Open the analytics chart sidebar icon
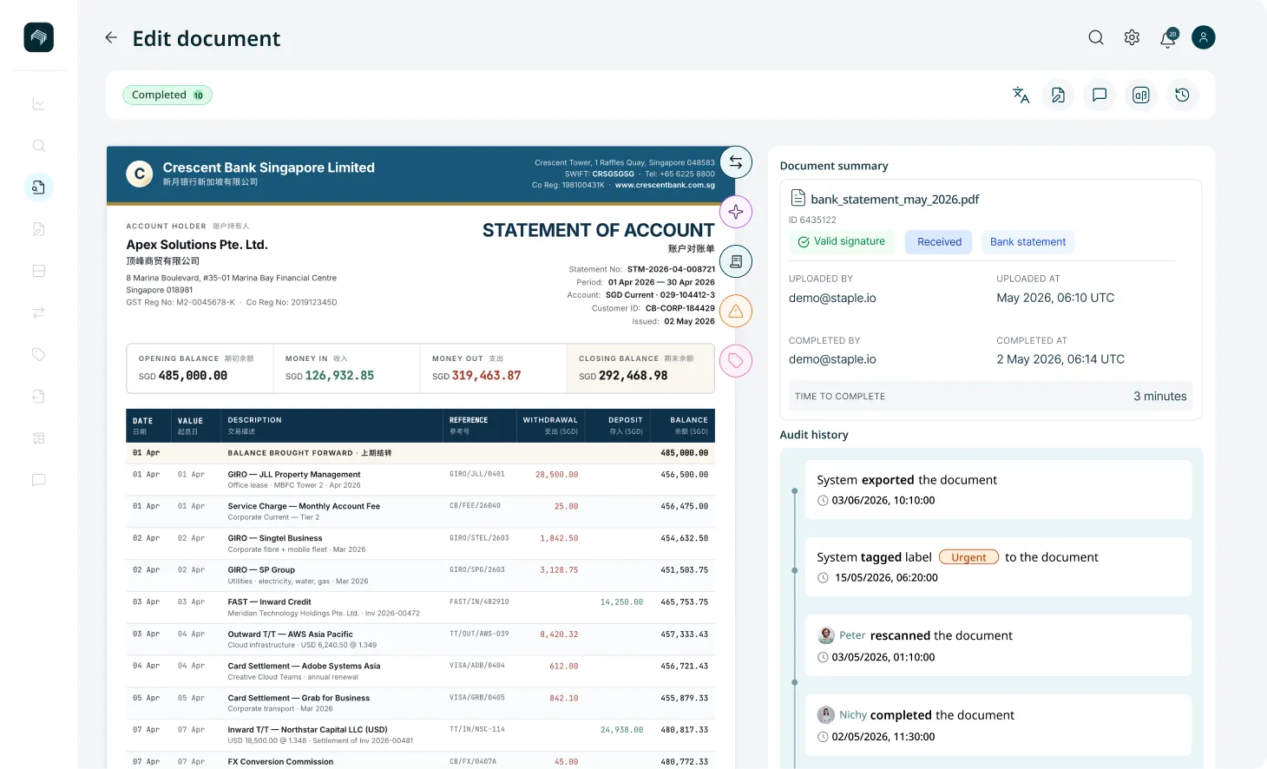Viewport: 1267px width, 769px height. [x=38, y=104]
